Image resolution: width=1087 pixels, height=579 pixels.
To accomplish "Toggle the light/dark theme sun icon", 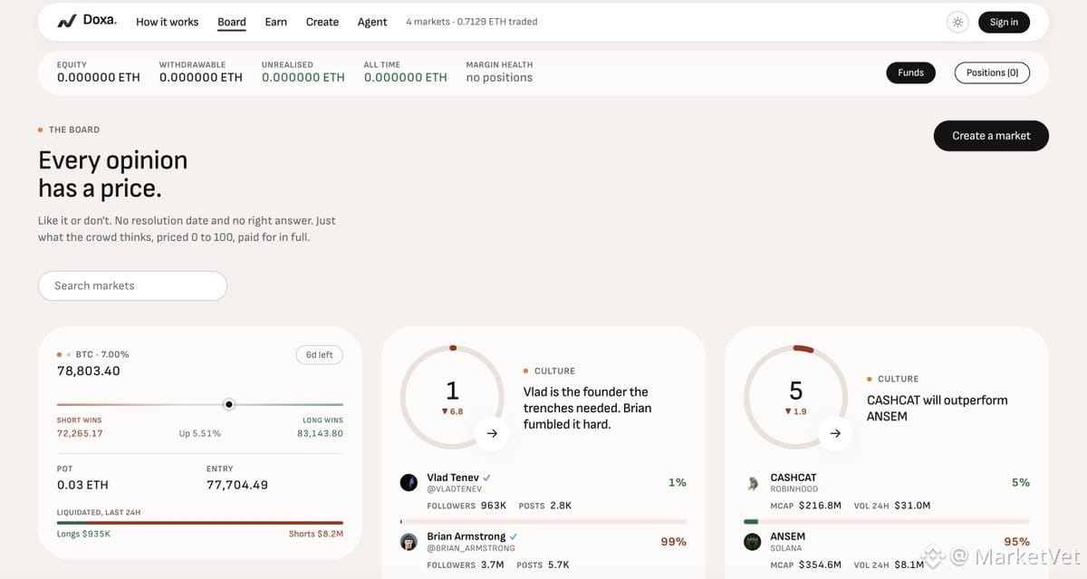I will (957, 22).
